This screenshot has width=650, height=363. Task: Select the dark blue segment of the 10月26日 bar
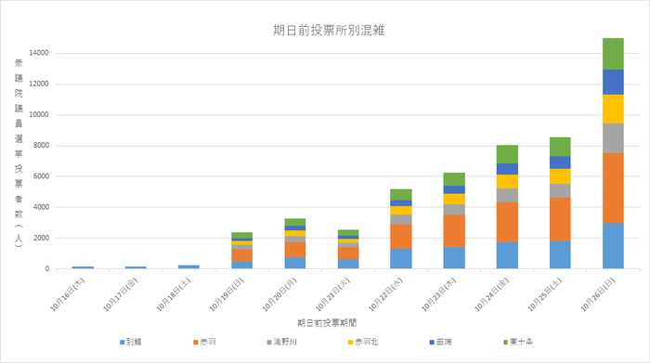613,82
